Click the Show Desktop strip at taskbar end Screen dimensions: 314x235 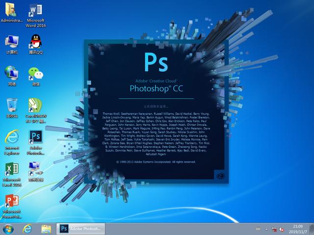tap(312, 229)
